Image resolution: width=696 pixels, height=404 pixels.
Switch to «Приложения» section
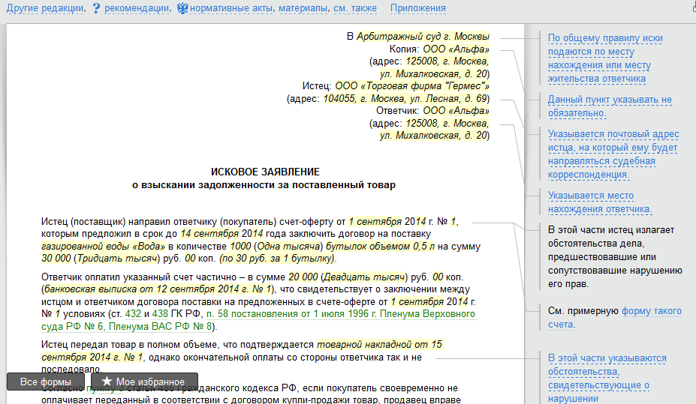tap(417, 8)
